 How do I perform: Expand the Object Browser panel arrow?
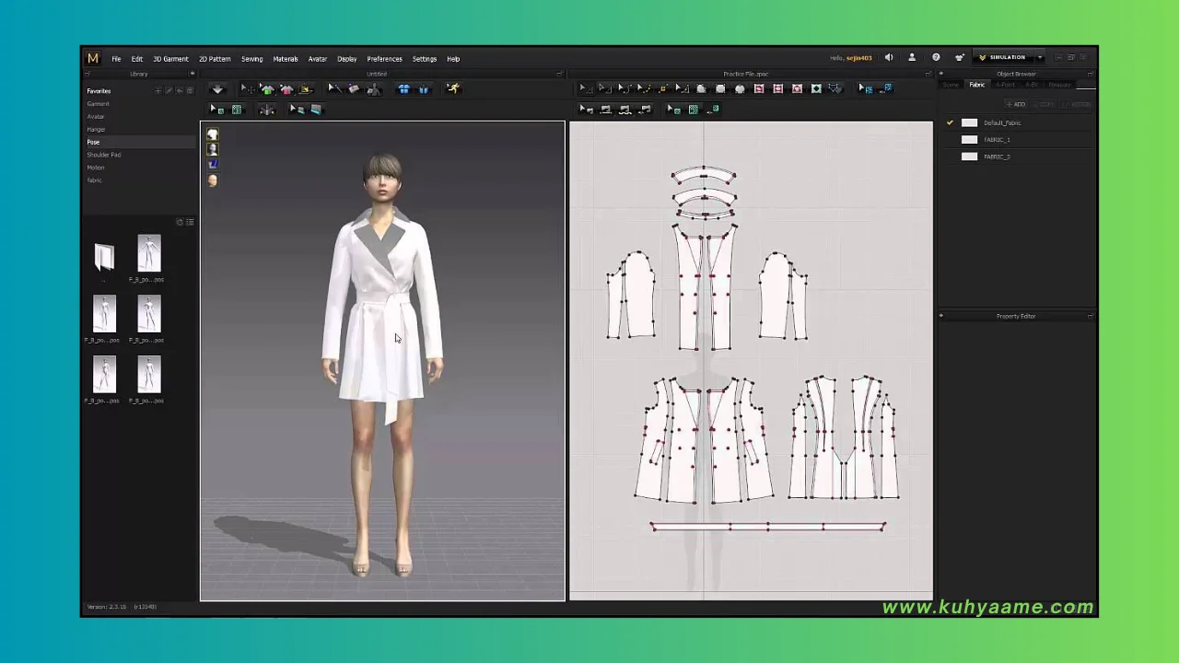pyautogui.click(x=941, y=74)
